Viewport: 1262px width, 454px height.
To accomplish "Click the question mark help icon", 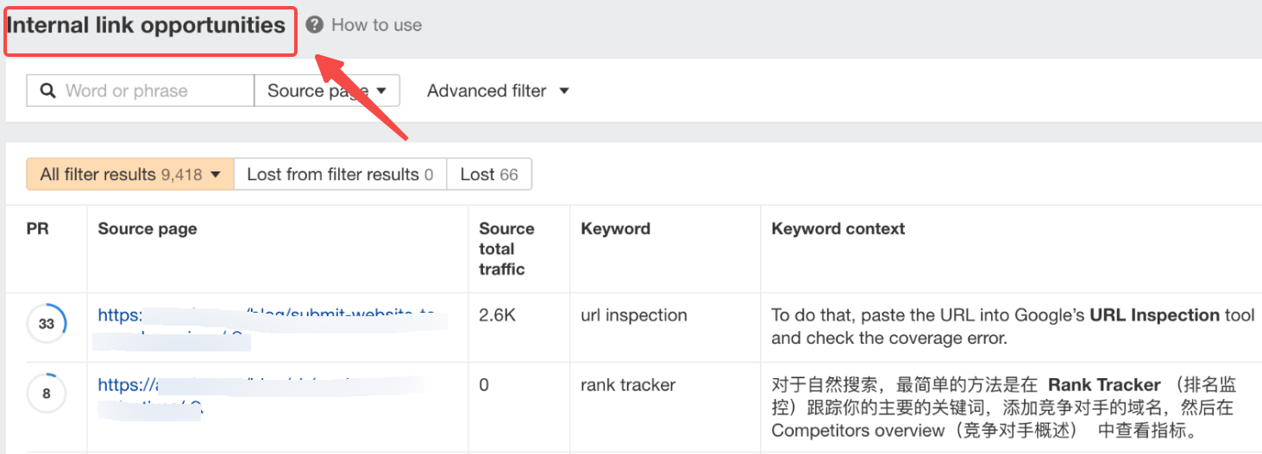I will pos(315,25).
